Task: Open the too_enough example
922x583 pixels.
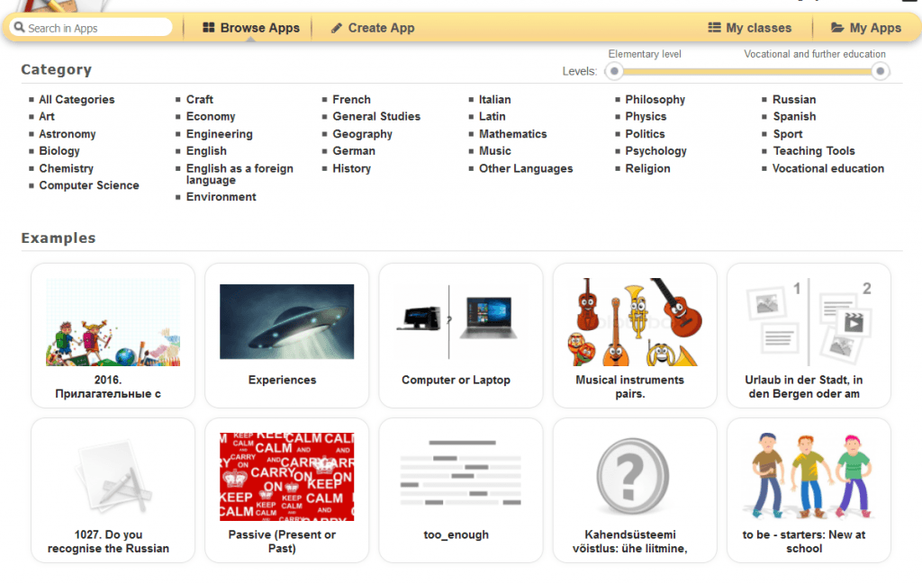Action: 461,490
